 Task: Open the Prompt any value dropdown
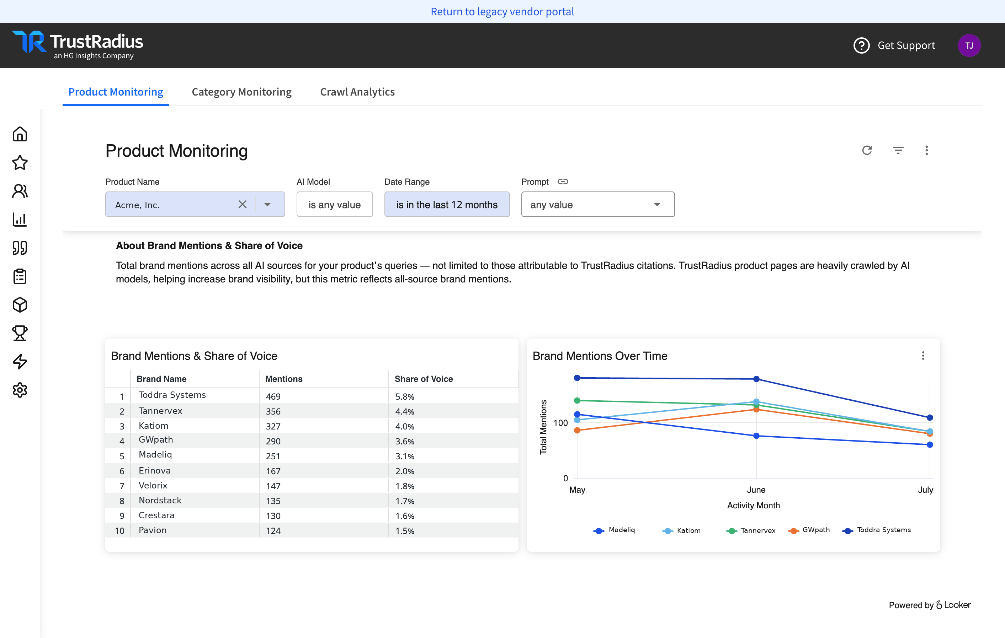(x=598, y=204)
